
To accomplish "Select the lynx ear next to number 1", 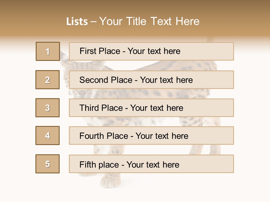I will click(64, 57).
